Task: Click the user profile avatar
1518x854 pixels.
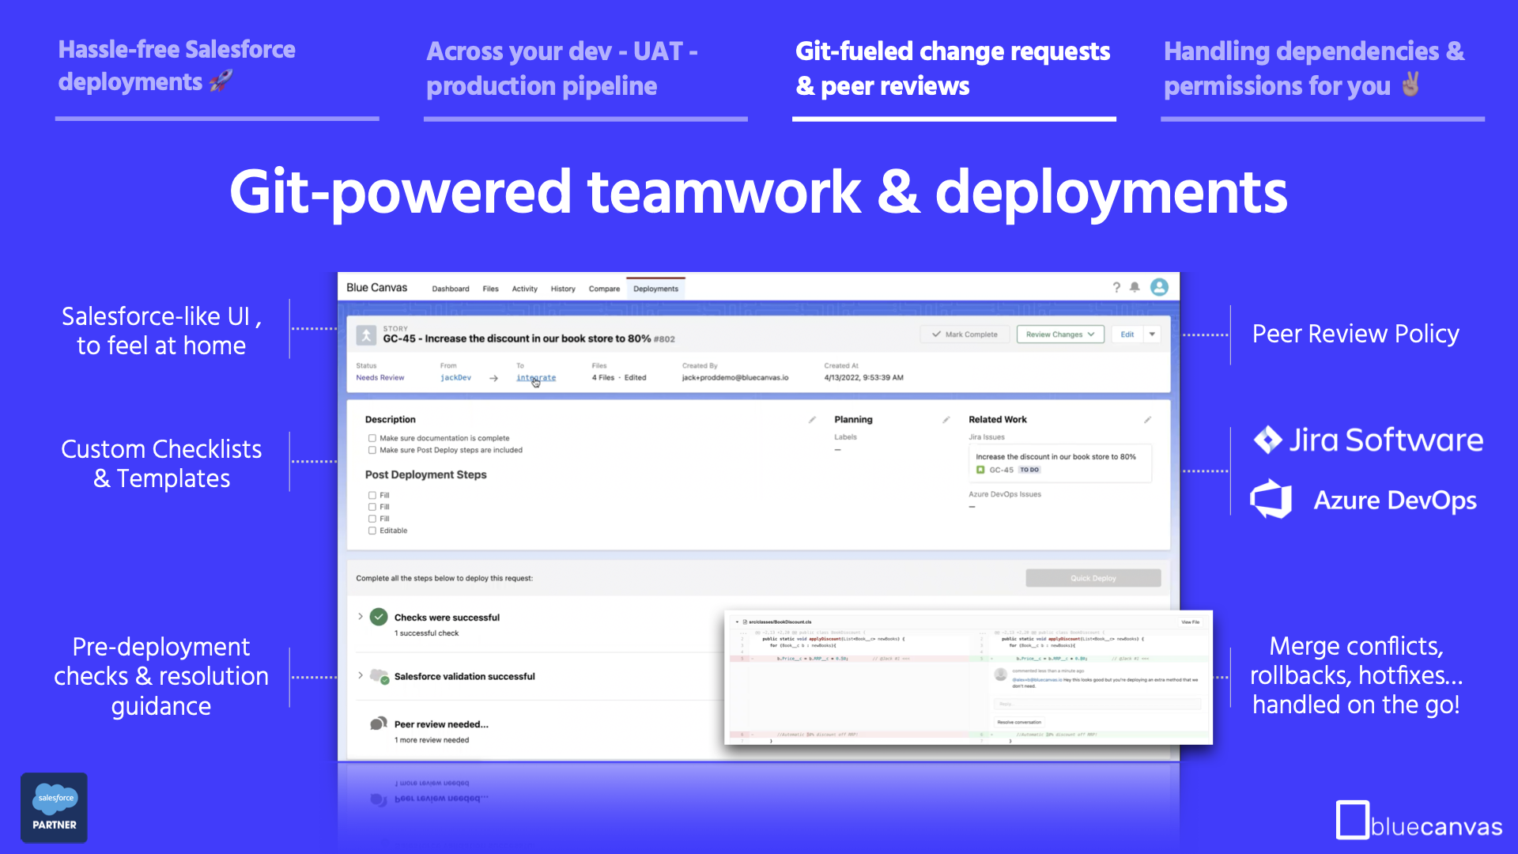Action: point(1160,287)
